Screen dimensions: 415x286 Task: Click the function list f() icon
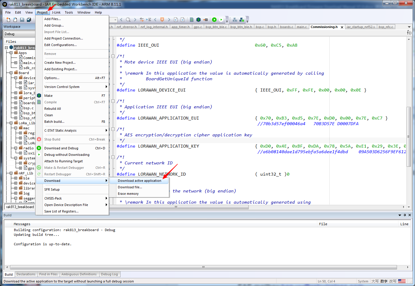pos(409,32)
